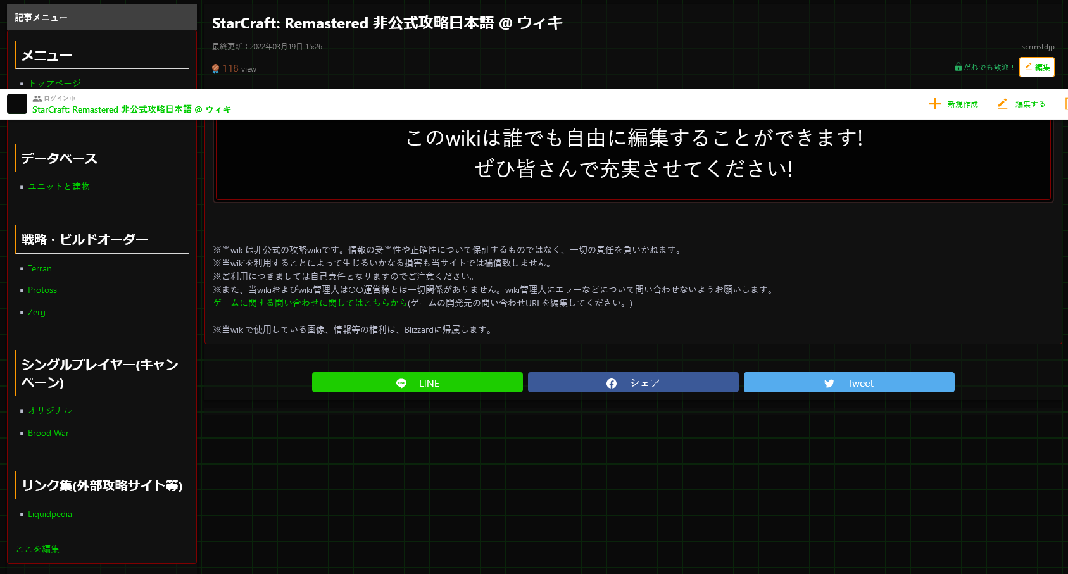Share the page via the LINE button
1068x574 pixels.
(417, 382)
